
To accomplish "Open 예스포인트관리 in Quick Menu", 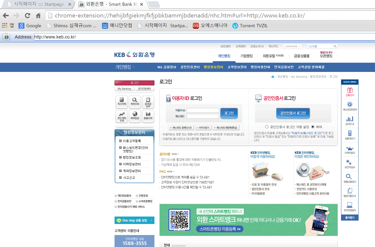I will [x=350, y=106].
